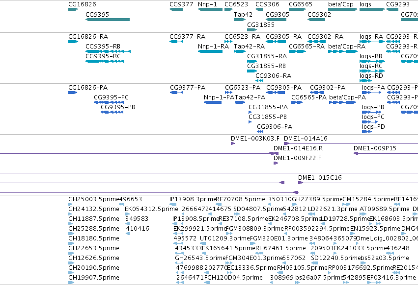Click the CG16826-RA label
Screen dimensions: 418x285
[x=88, y=37]
